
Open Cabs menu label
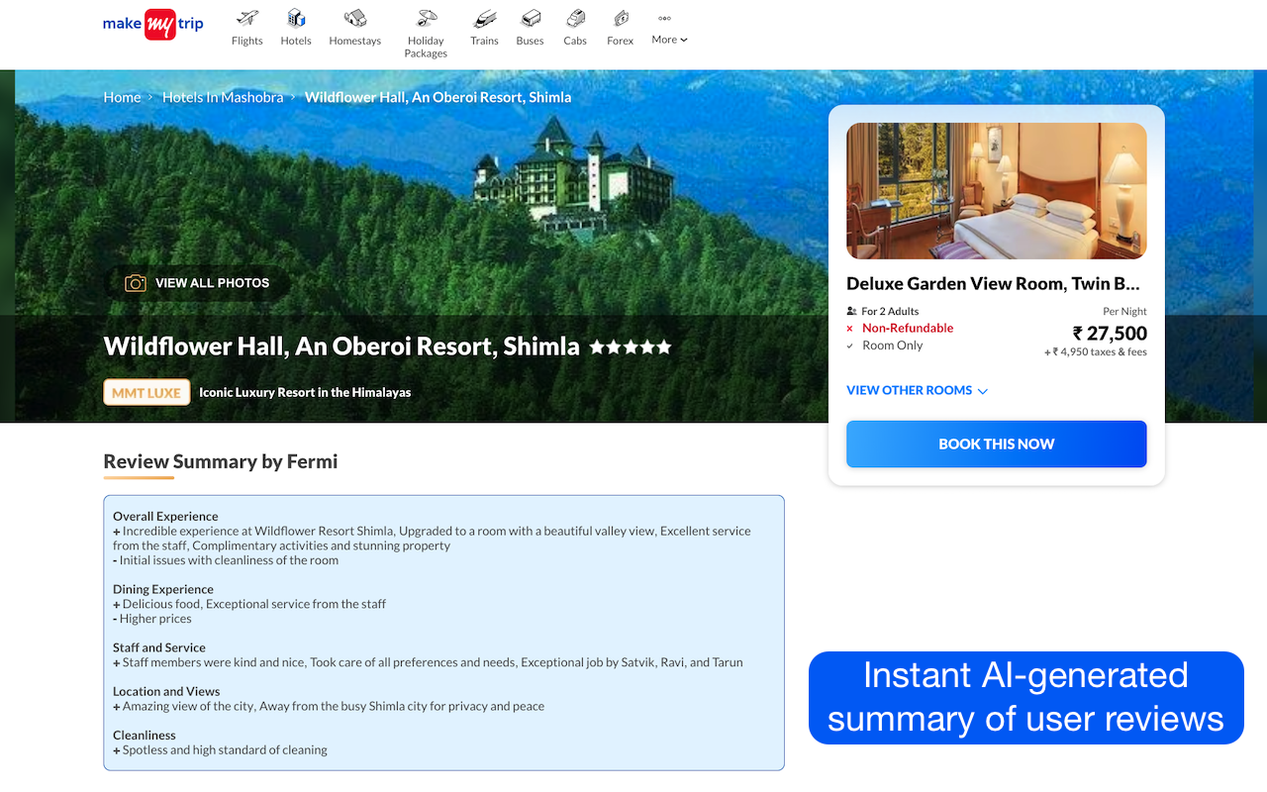[x=575, y=41]
